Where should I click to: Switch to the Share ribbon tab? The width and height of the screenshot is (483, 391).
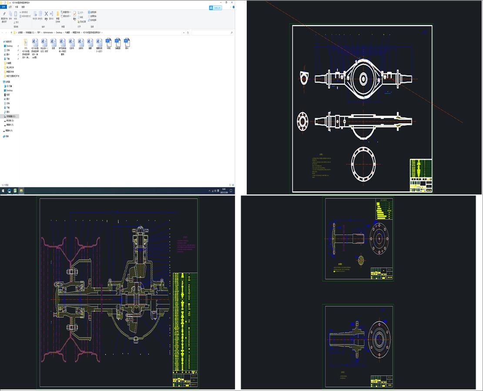click(x=17, y=7)
